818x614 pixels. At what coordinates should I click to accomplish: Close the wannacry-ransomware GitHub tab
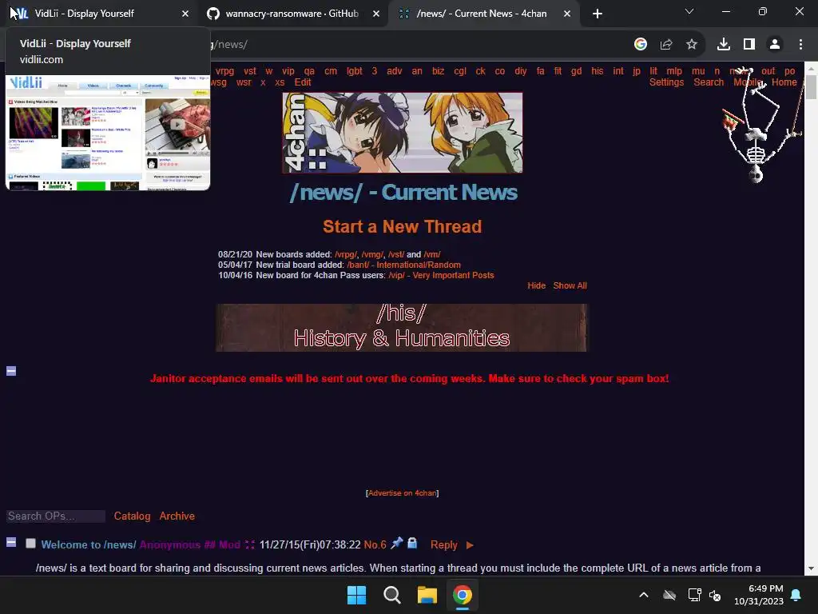click(376, 14)
